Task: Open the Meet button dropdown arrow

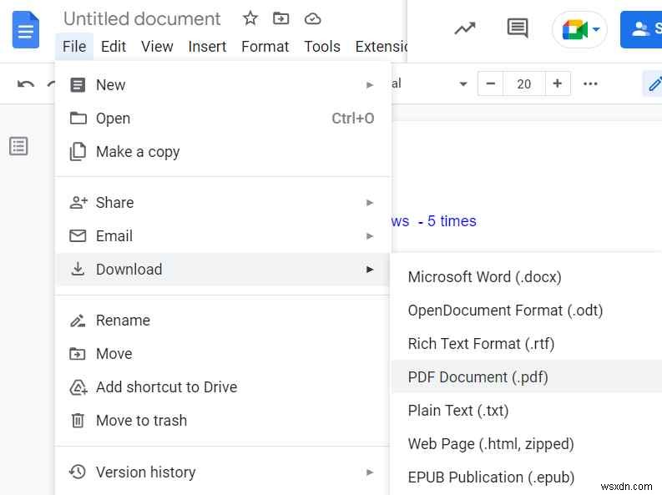Action: click(596, 29)
